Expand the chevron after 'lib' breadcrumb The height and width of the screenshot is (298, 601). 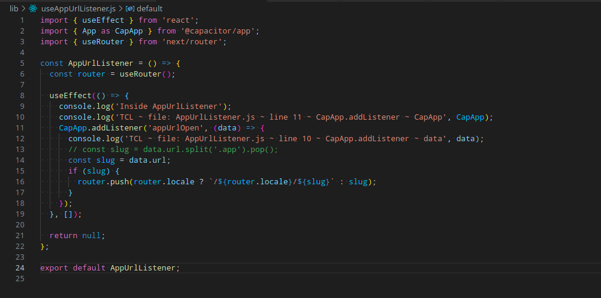(23, 8)
